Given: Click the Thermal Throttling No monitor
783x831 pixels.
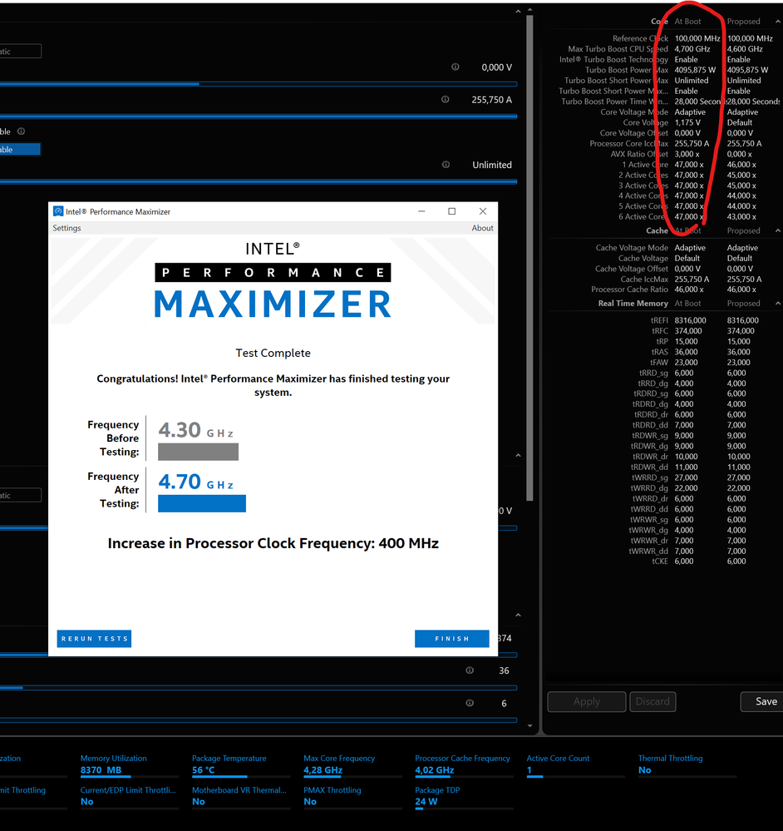Looking at the screenshot, I should (x=687, y=764).
